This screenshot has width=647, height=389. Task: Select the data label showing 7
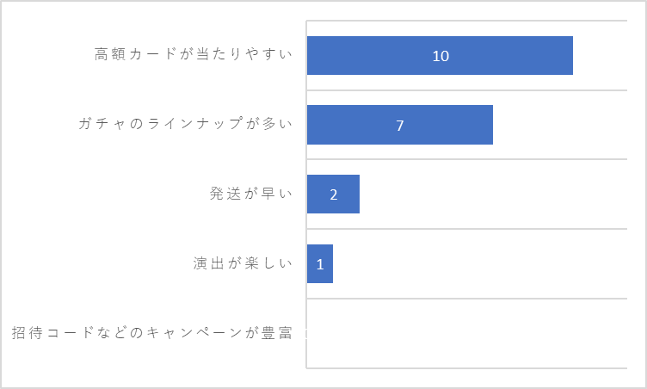pyautogui.click(x=400, y=125)
